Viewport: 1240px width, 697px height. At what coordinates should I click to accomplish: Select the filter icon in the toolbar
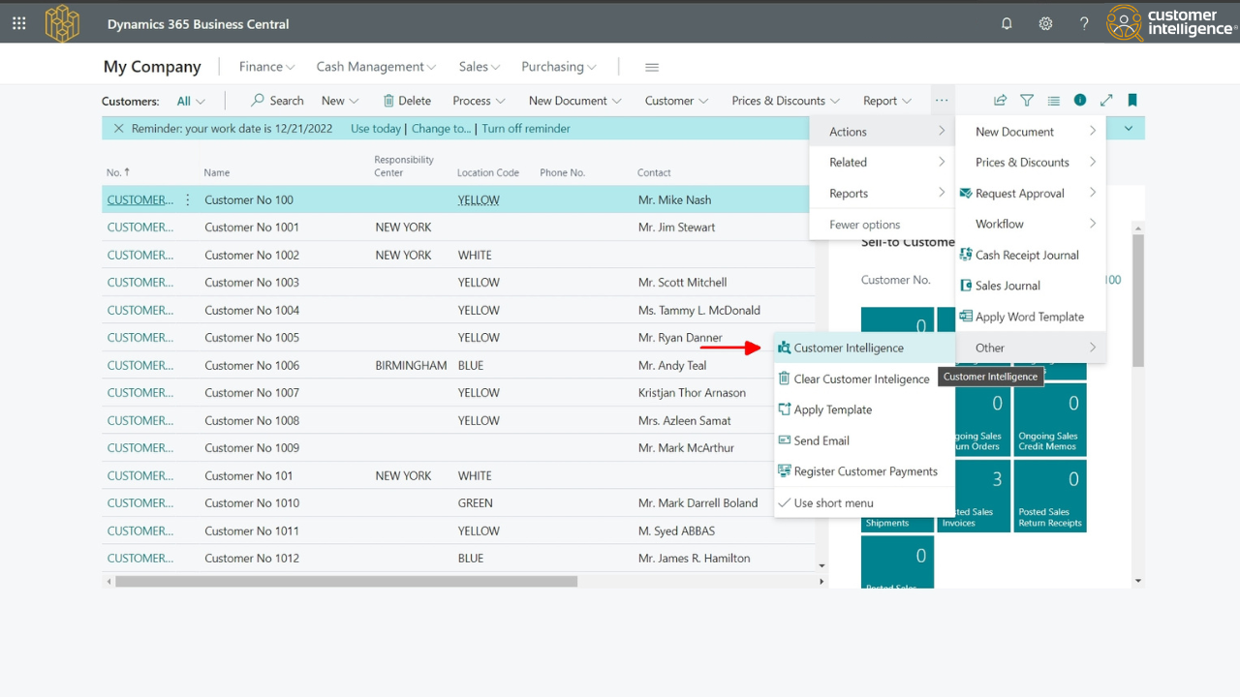click(x=1027, y=100)
